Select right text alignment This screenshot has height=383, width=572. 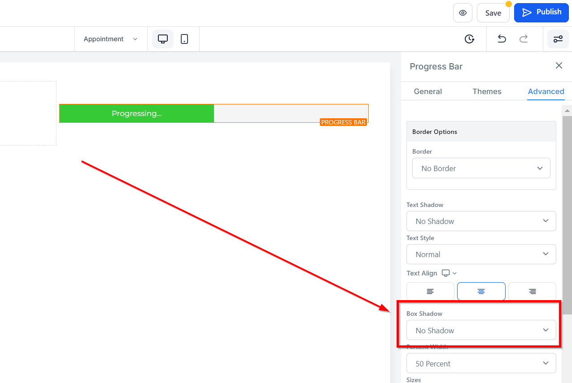click(x=532, y=291)
